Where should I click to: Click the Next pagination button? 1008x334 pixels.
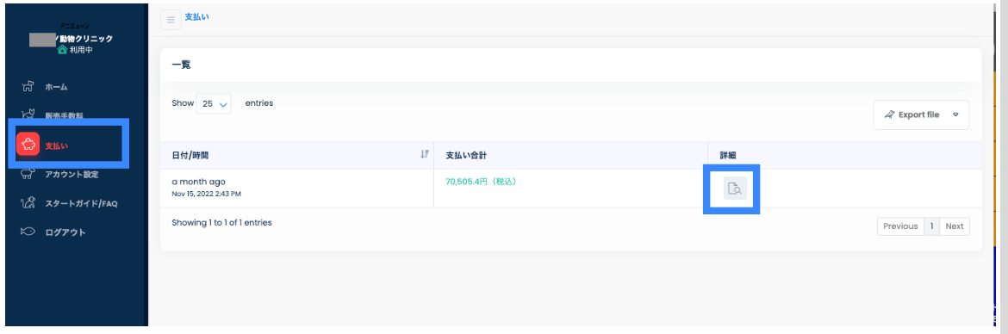click(x=955, y=226)
